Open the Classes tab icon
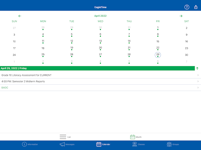Screen dimensions: 201x150 coord(135,144)
